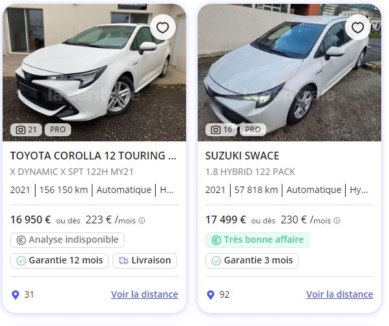Image resolution: width=389 pixels, height=326 pixels.
Task: Click info icon next to 230 € /mois
Action: (337, 221)
